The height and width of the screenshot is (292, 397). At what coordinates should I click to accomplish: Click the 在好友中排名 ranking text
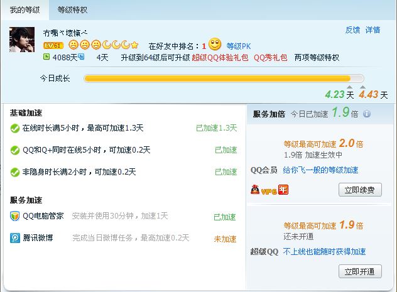click(178, 46)
